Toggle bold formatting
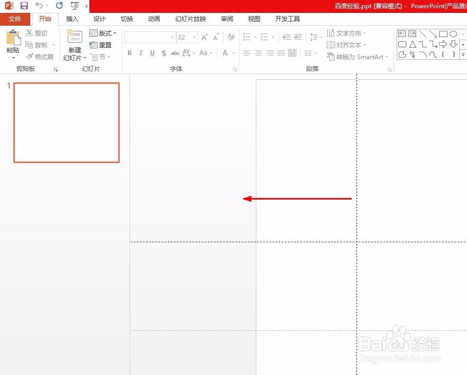 pos(129,52)
